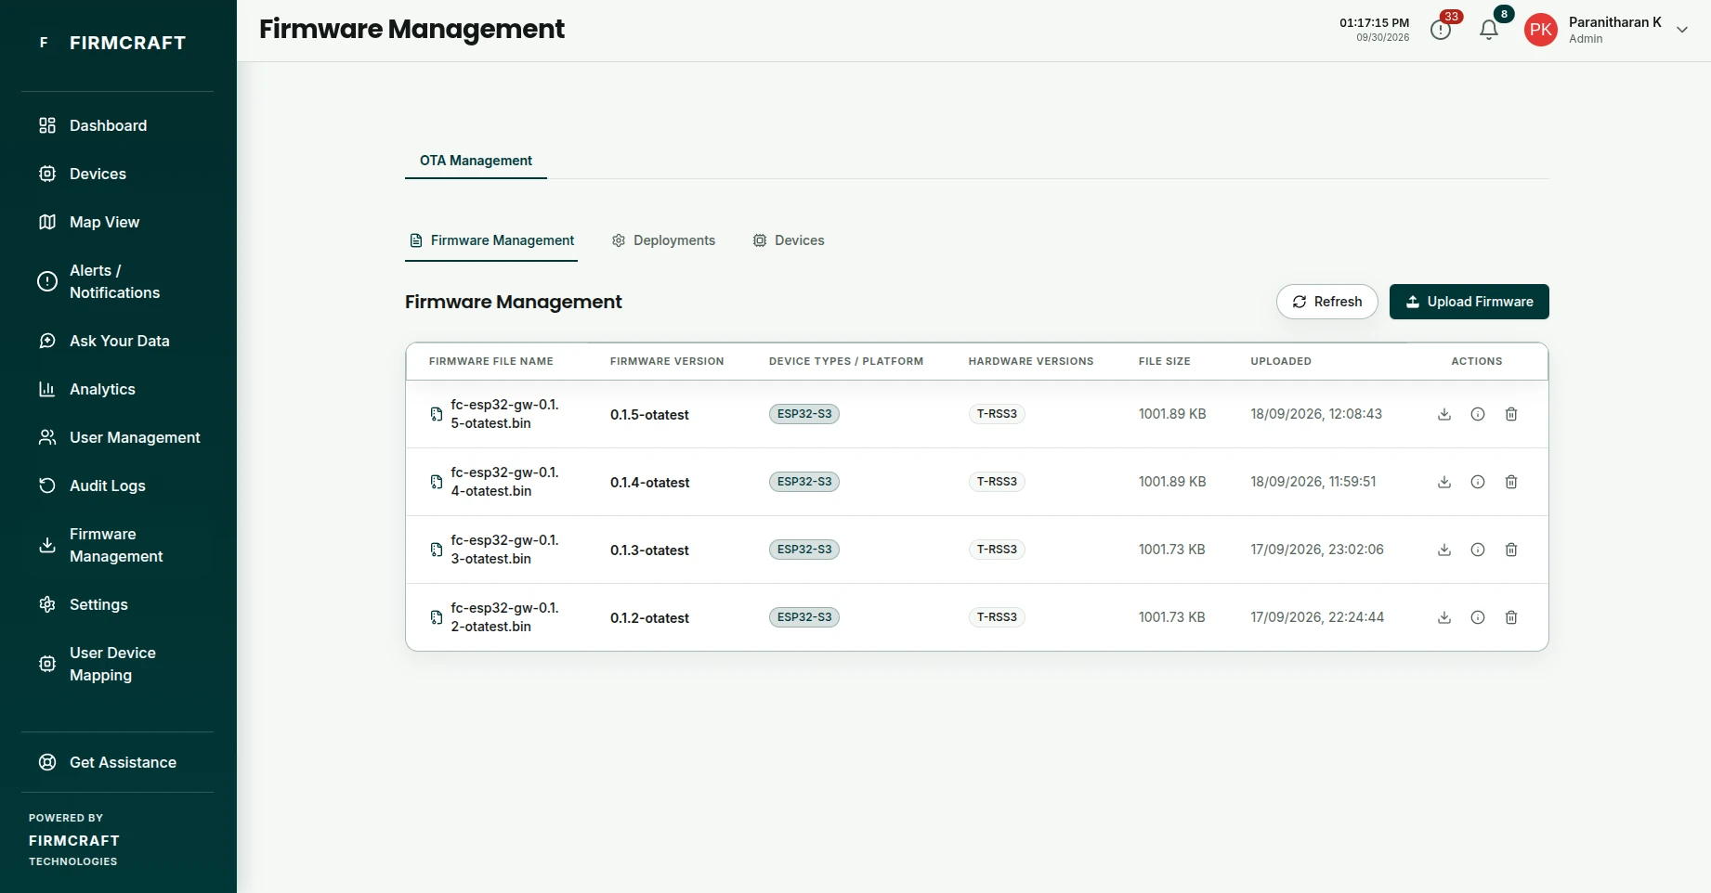Click the Uploaded column header
This screenshot has width=1711, height=893.
[x=1281, y=361]
